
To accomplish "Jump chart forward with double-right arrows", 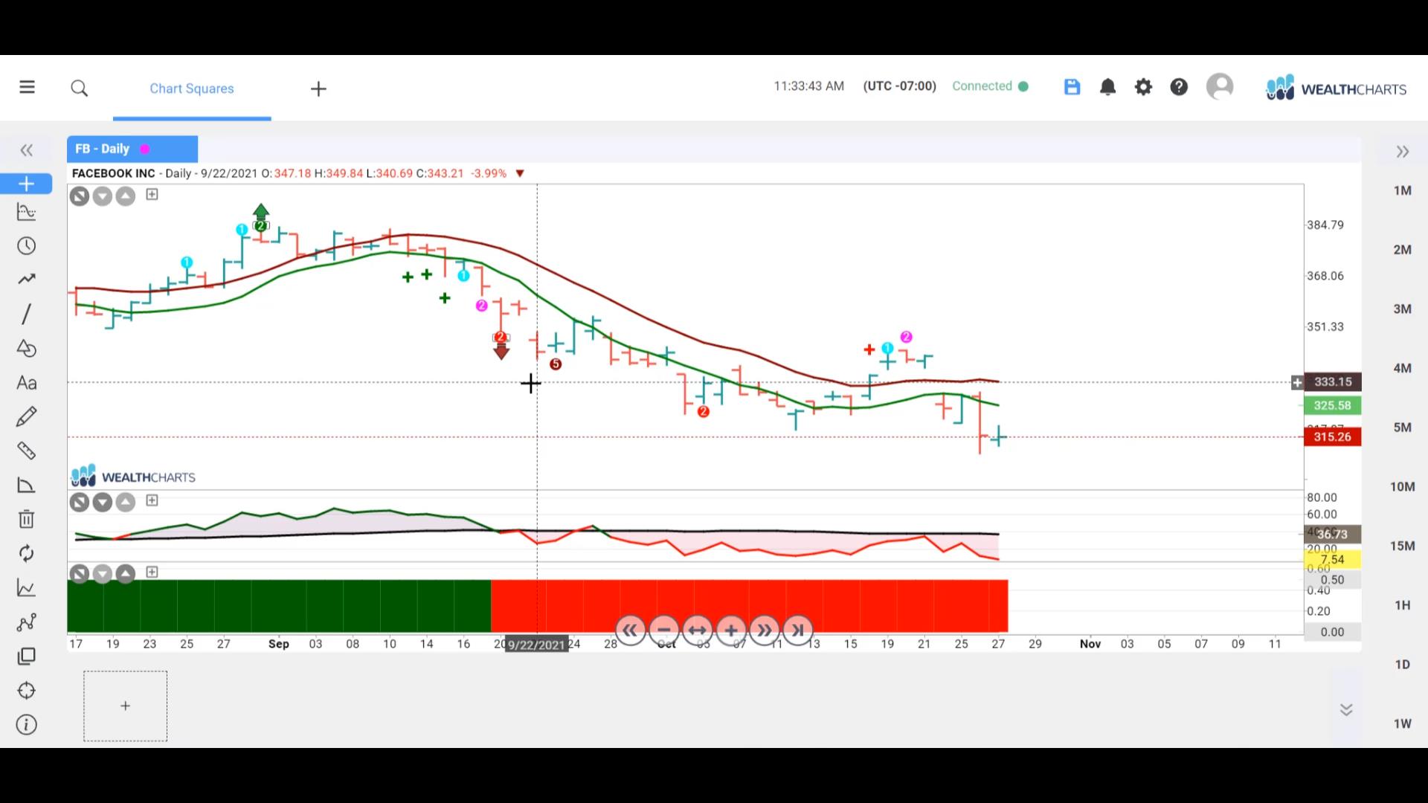I will pyautogui.click(x=765, y=631).
